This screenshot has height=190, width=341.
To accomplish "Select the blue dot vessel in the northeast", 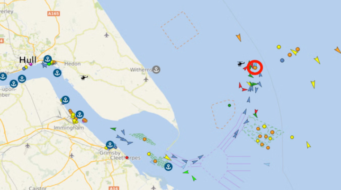I will [282, 60].
